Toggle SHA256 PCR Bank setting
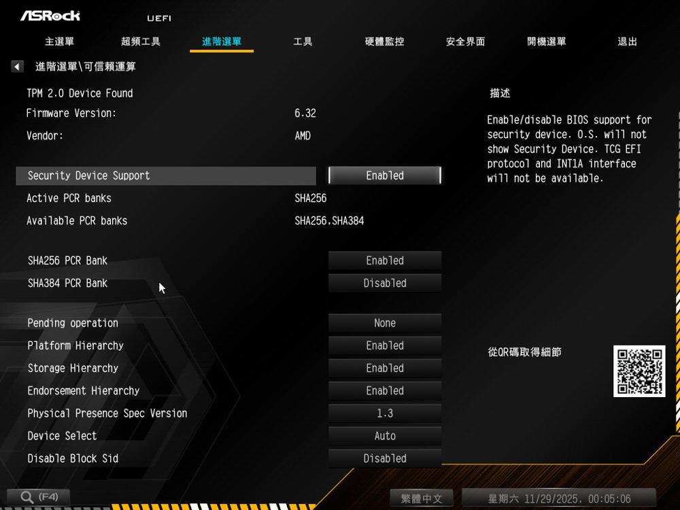Screen dimensions: 680x510 pos(385,260)
